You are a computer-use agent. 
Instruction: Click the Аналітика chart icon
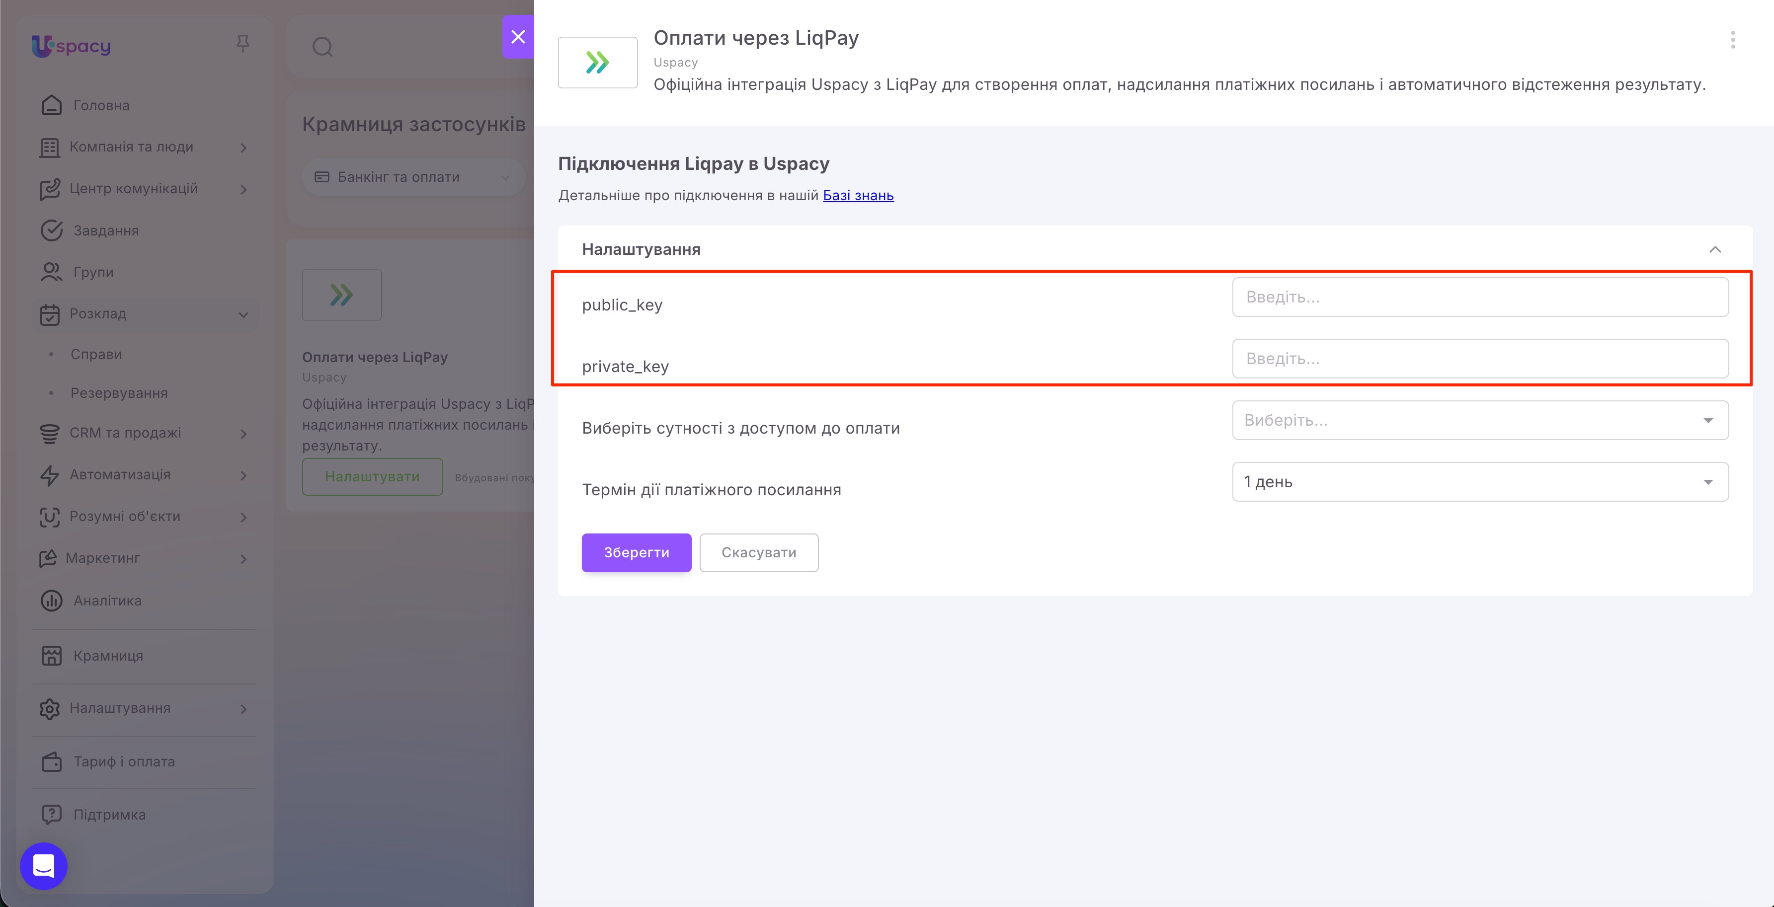pyautogui.click(x=51, y=601)
